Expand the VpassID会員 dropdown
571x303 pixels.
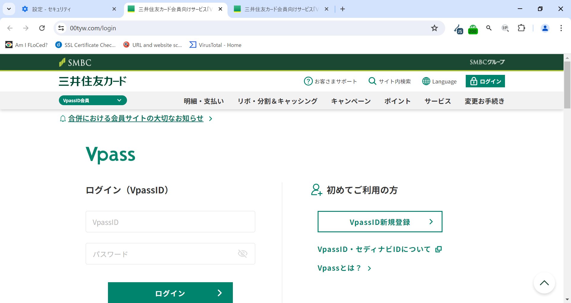pos(93,100)
